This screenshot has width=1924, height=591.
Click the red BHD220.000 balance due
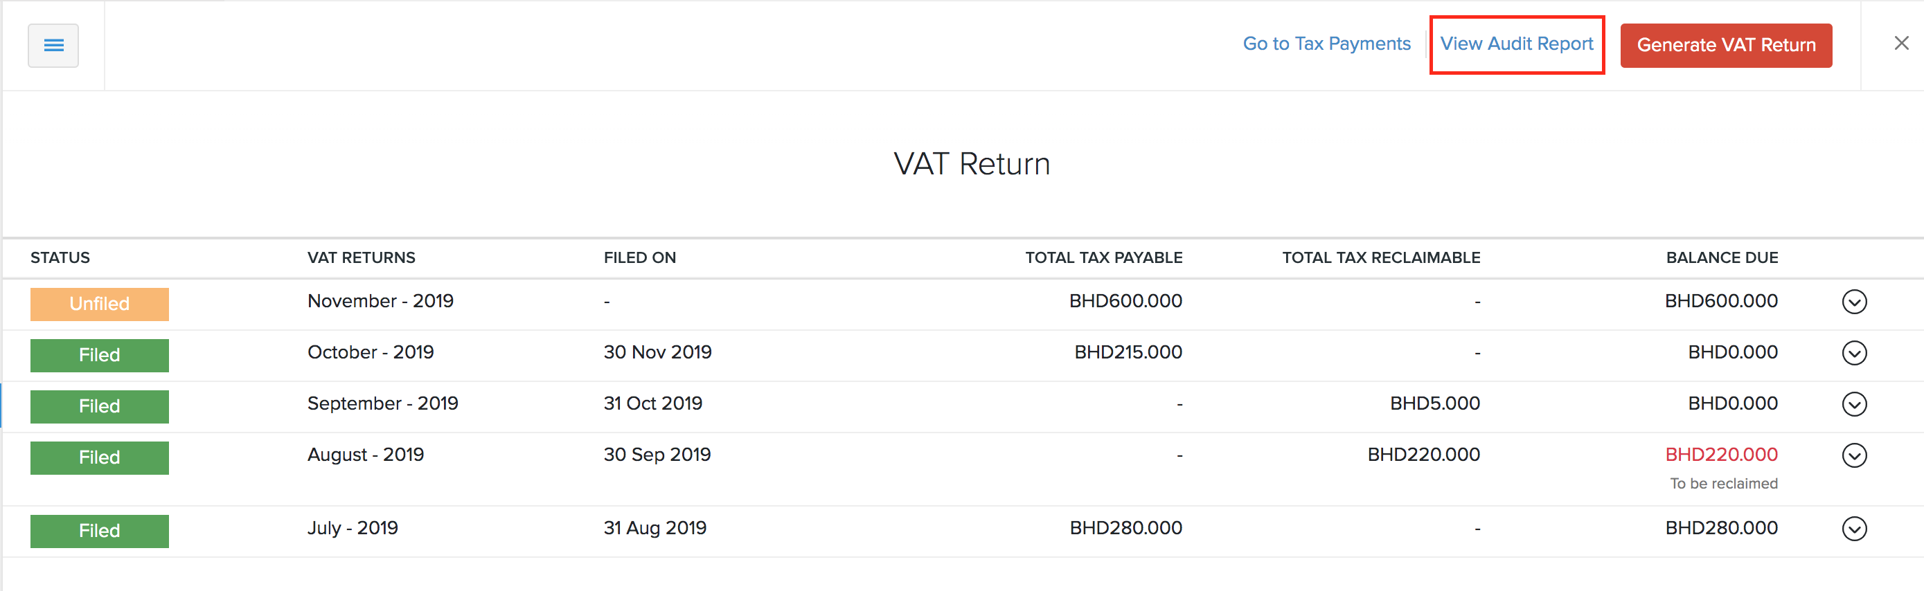point(1721,455)
